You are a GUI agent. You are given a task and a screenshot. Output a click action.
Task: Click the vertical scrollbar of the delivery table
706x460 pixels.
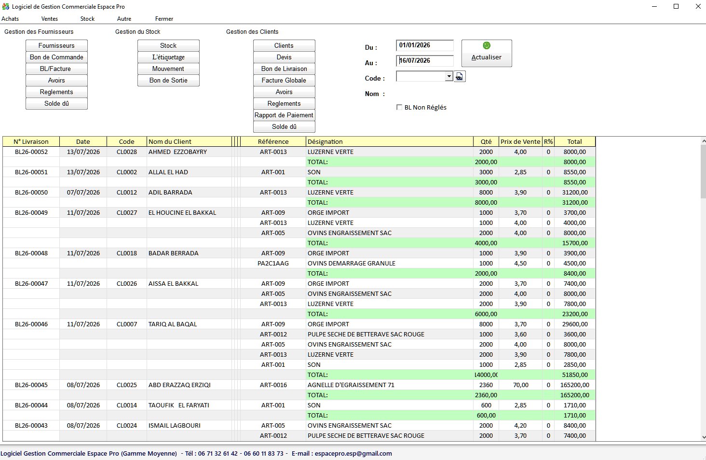point(703,289)
